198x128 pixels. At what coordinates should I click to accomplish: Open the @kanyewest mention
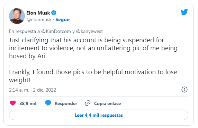pyautogui.click(x=90, y=31)
